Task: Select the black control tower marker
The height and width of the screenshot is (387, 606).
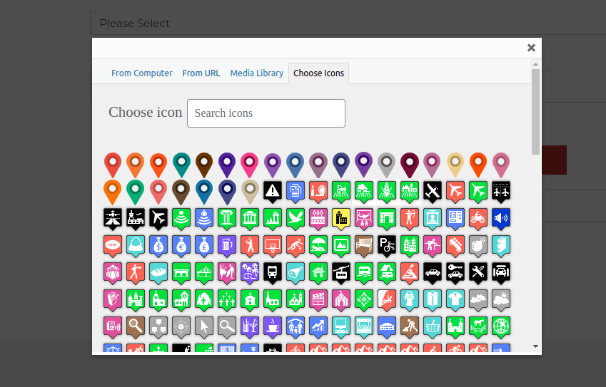Action: (x=136, y=218)
